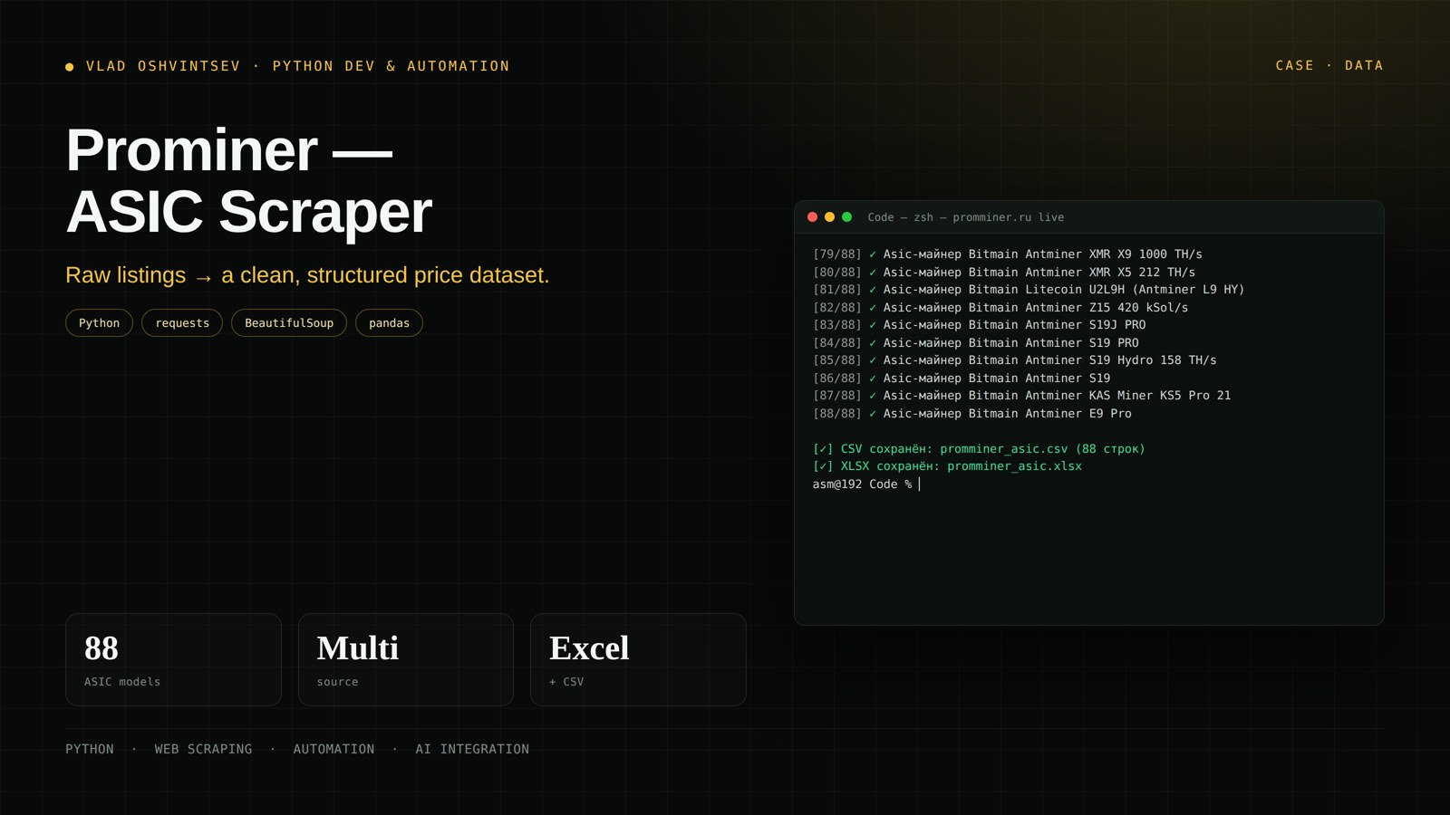Click terminal line [88/88] Antminer E9 Pro
Screen dimensions: 1450x815
click(972, 414)
